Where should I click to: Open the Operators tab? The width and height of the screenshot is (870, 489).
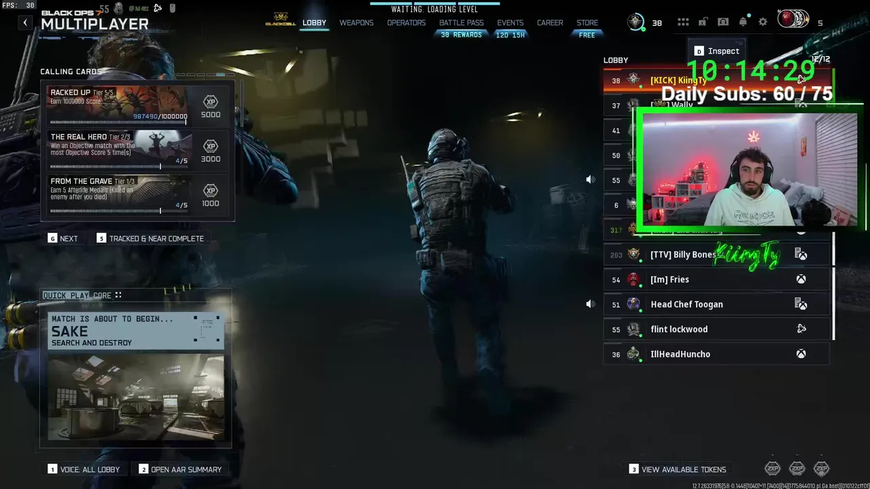(x=406, y=22)
